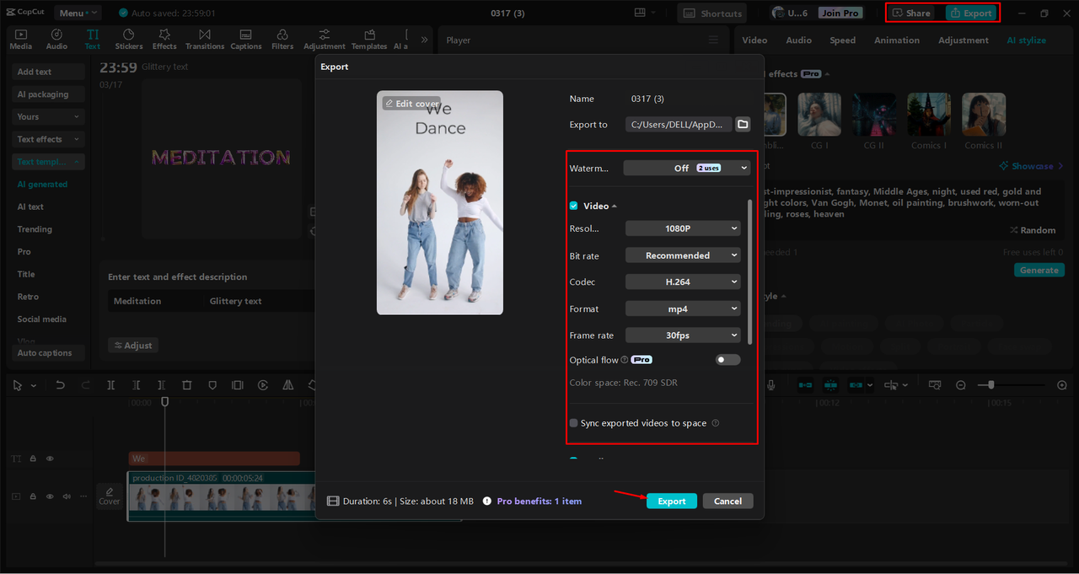Viewport: 1079px width, 574px height.
Task: Click the undo arrow above the timeline
Action: pyautogui.click(x=59, y=384)
